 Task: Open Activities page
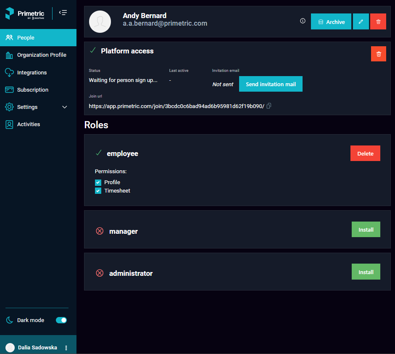coord(38,124)
